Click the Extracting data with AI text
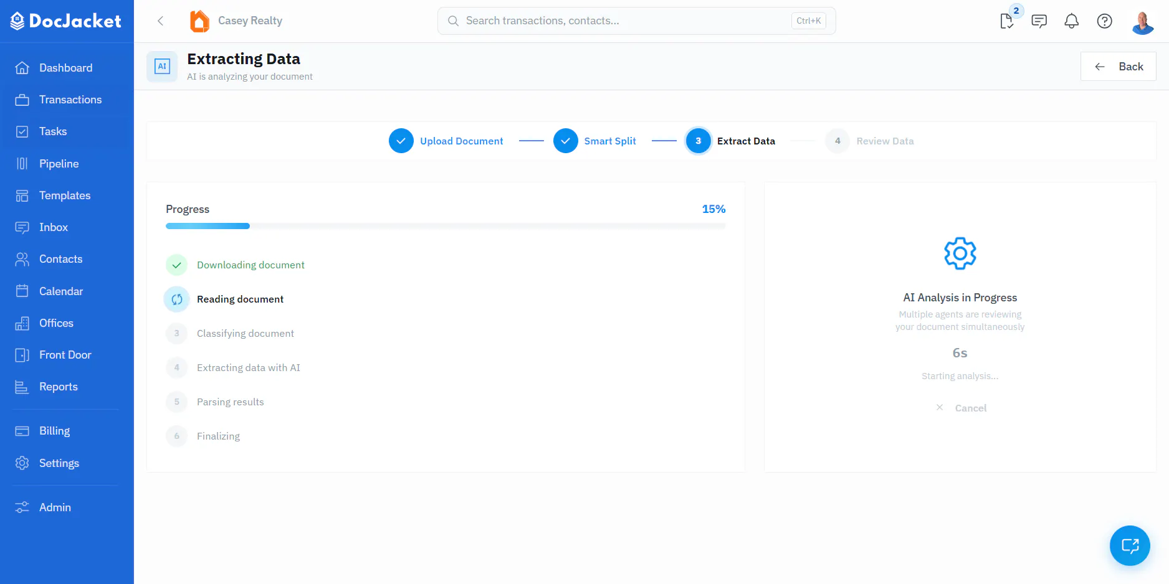Screen dimensions: 1169x584 (249, 368)
